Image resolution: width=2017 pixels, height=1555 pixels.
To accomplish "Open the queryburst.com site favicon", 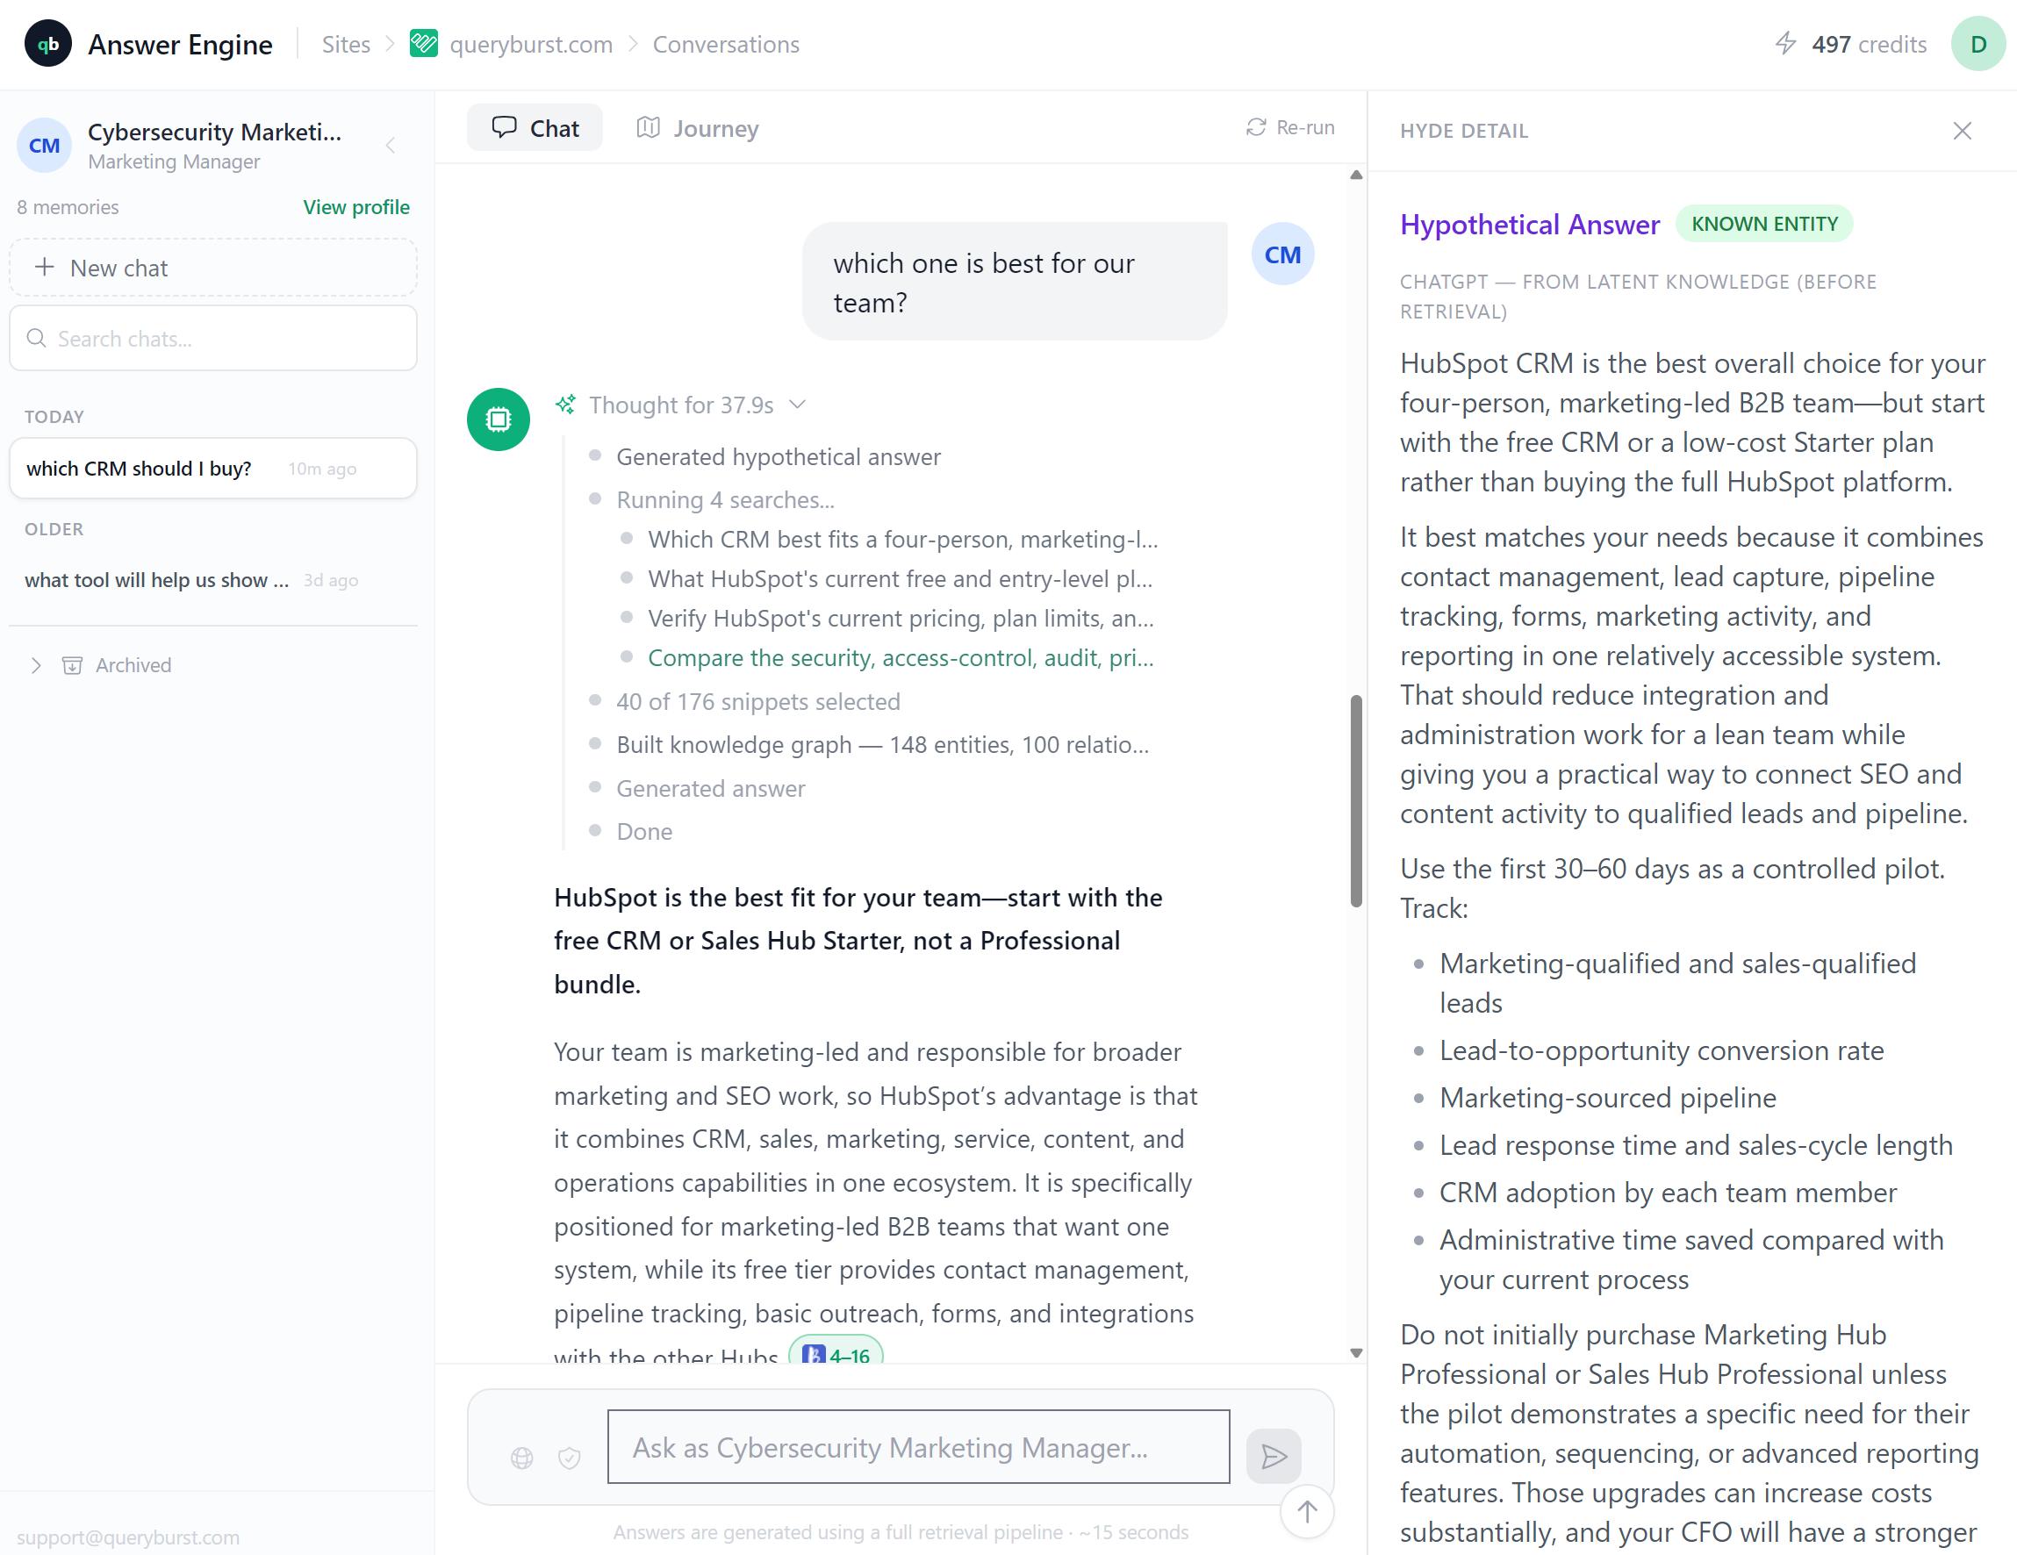I will tap(423, 43).
